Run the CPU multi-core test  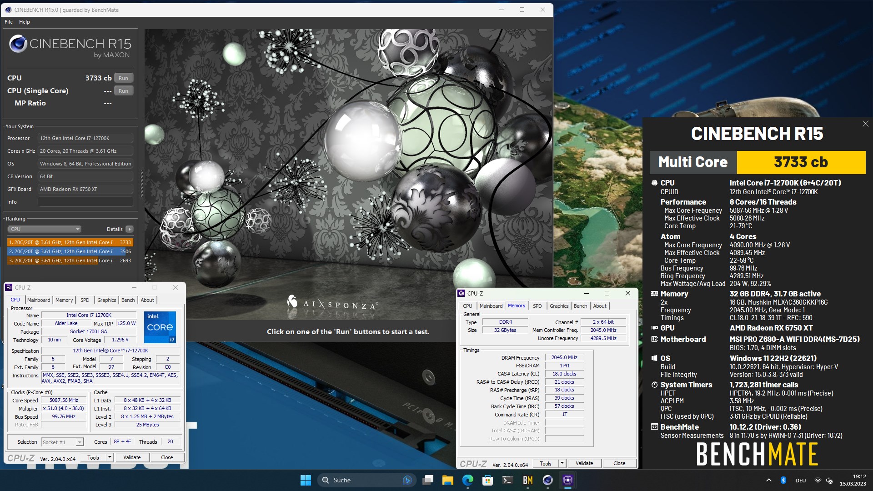click(123, 78)
